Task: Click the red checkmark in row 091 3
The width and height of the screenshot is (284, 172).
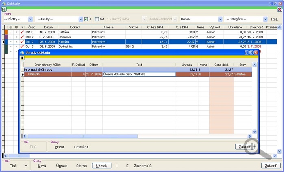Action: [x=22, y=32]
